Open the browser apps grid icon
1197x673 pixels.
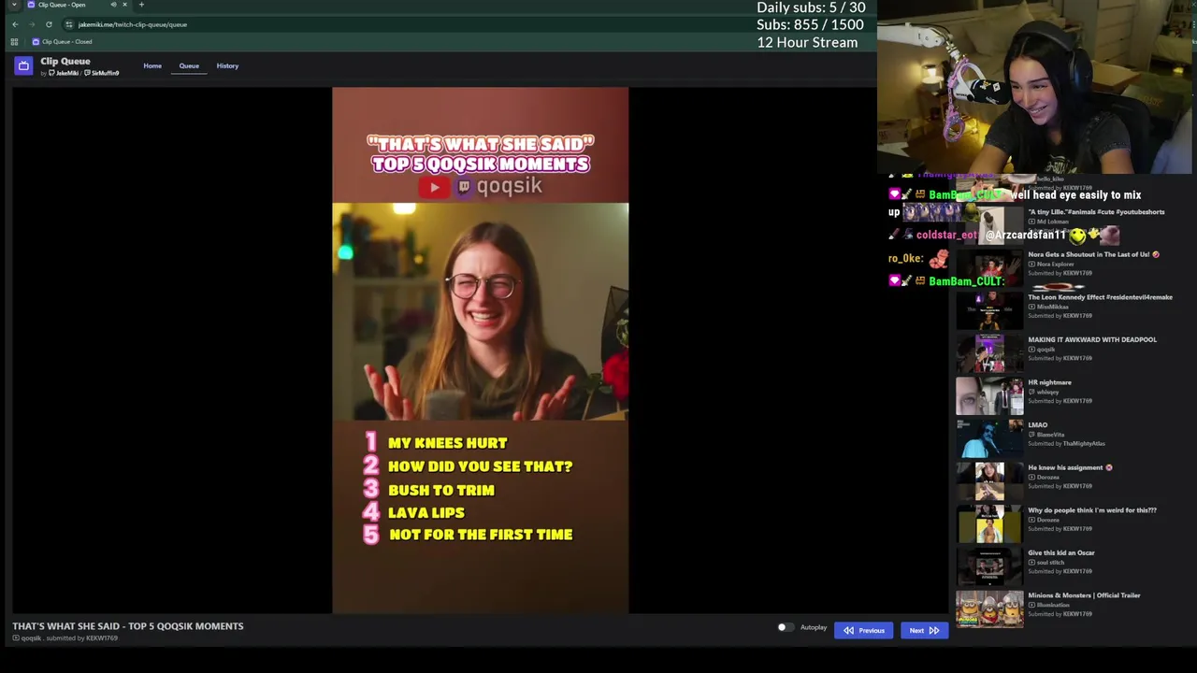(14, 41)
